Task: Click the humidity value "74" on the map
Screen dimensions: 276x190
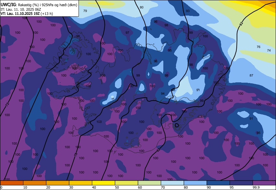Action: pyautogui.click(x=269, y=51)
